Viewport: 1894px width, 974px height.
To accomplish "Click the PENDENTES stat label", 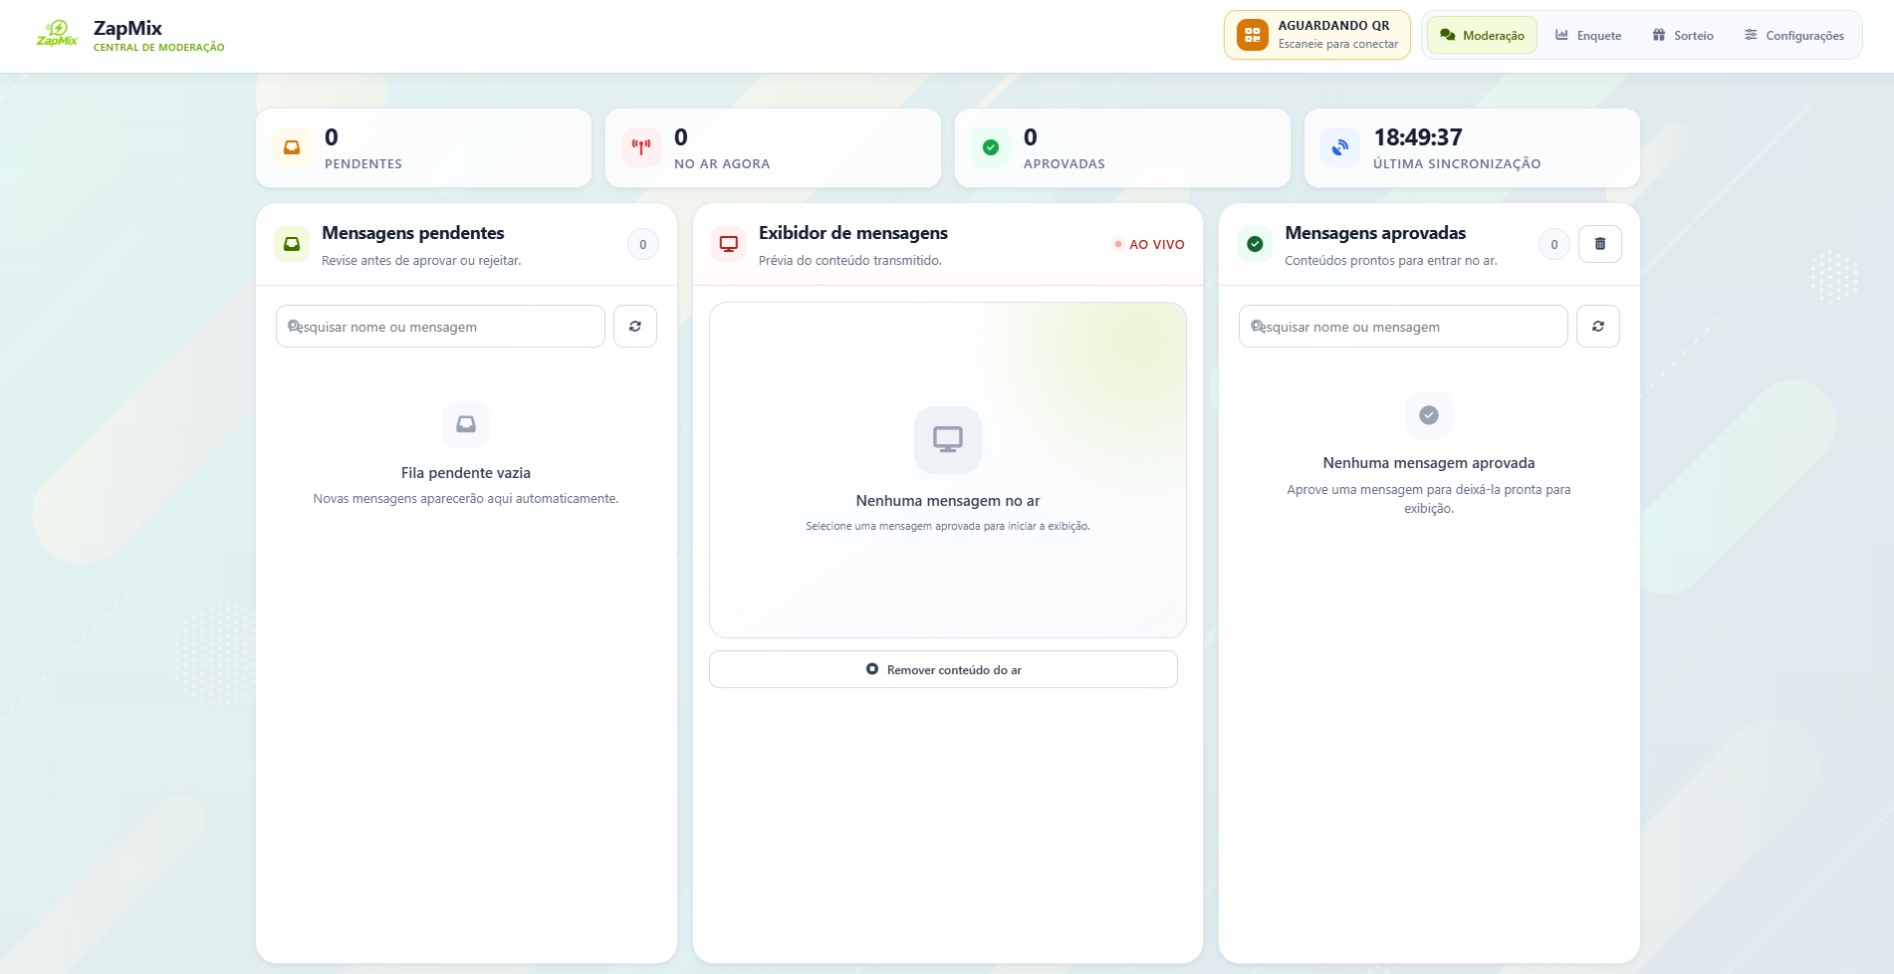I will point(363,164).
